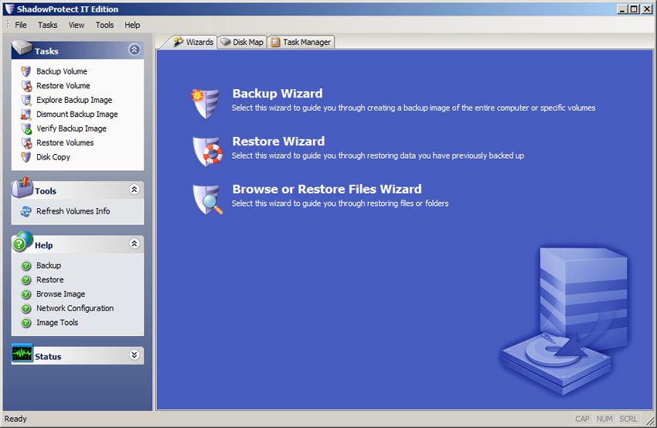Switch to the Wizards tab
Image resolution: width=657 pixels, height=428 pixels.
tap(193, 42)
